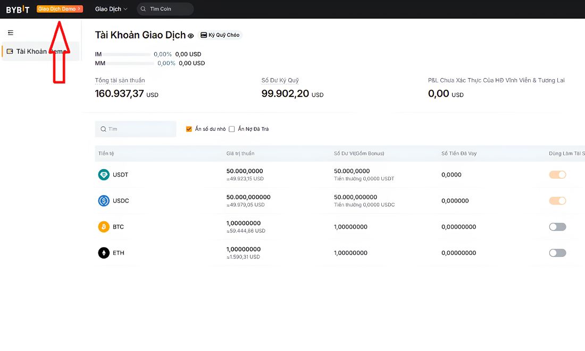The image size is (585, 351).
Task: Enable BTC collateral toggle
Action: 557,227
